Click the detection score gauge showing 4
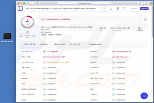 (28, 22)
